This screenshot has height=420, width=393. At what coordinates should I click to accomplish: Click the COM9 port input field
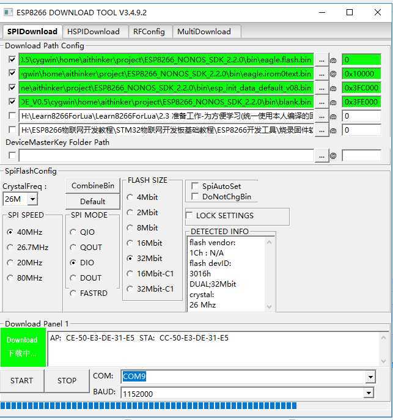point(243,377)
